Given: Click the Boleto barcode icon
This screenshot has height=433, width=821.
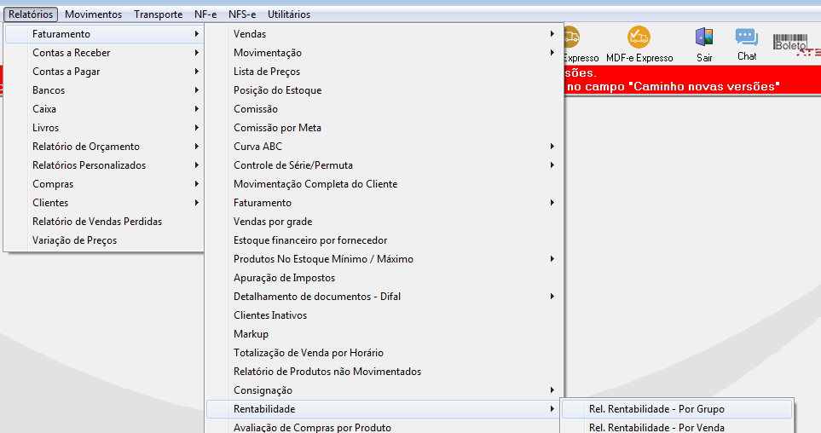Looking at the screenshot, I should click(790, 42).
